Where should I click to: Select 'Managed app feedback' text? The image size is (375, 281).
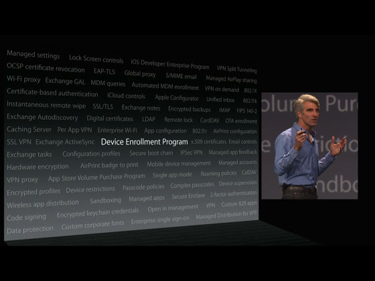(233, 152)
